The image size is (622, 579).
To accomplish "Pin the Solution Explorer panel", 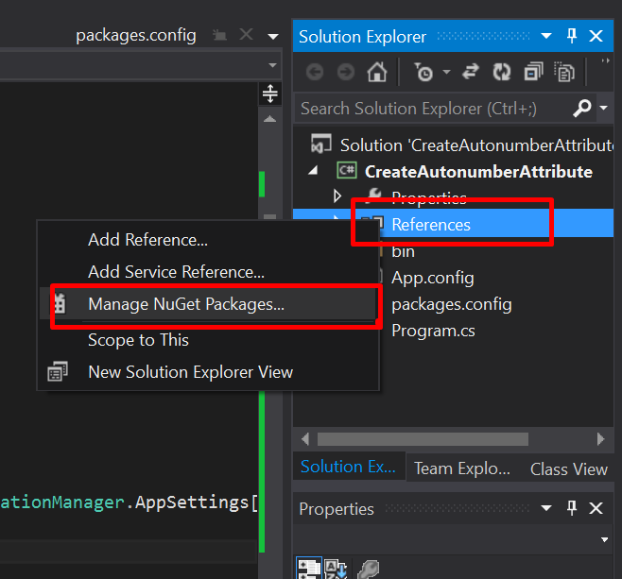I will [x=571, y=36].
